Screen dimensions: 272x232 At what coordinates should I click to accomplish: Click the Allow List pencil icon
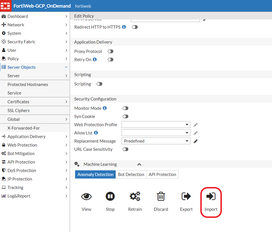(195, 133)
